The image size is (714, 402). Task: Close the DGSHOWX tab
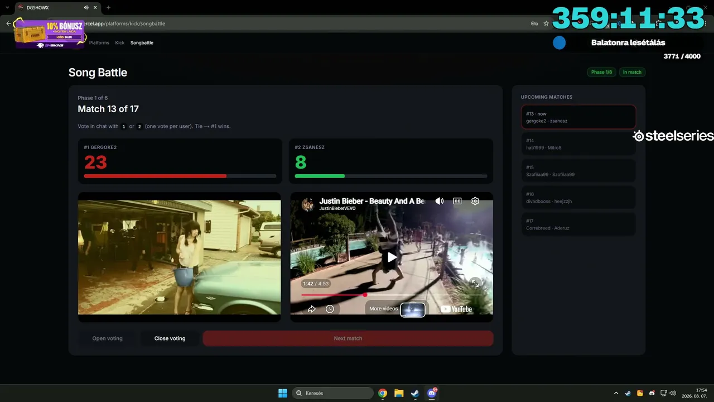pyautogui.click(x=94, y=7)
